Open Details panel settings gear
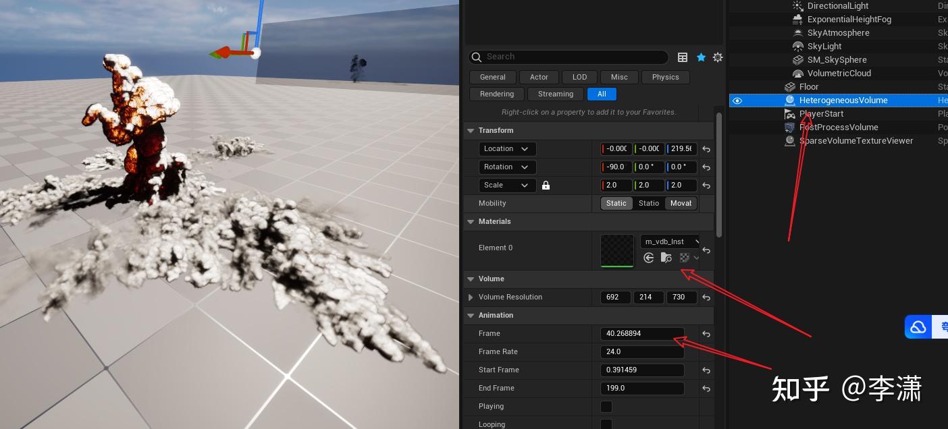This screenshot has width=948, height=429. [718, 57]
